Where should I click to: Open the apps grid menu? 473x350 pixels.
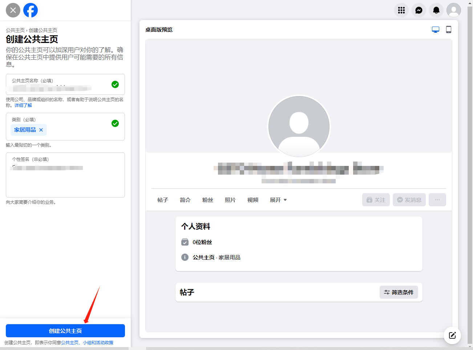coord(401,10)
